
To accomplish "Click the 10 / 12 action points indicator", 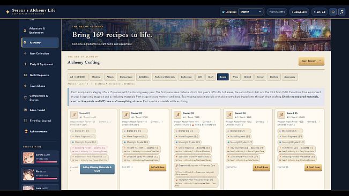I will point(320,12).
